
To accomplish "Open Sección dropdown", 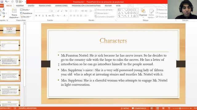I will pos(26,16).
